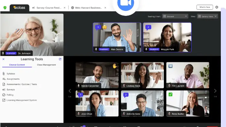This screenshot has width=226, height=127.
Task: Open Alex Dennis's chat bubble showing 3
Action: click(98, 27)
